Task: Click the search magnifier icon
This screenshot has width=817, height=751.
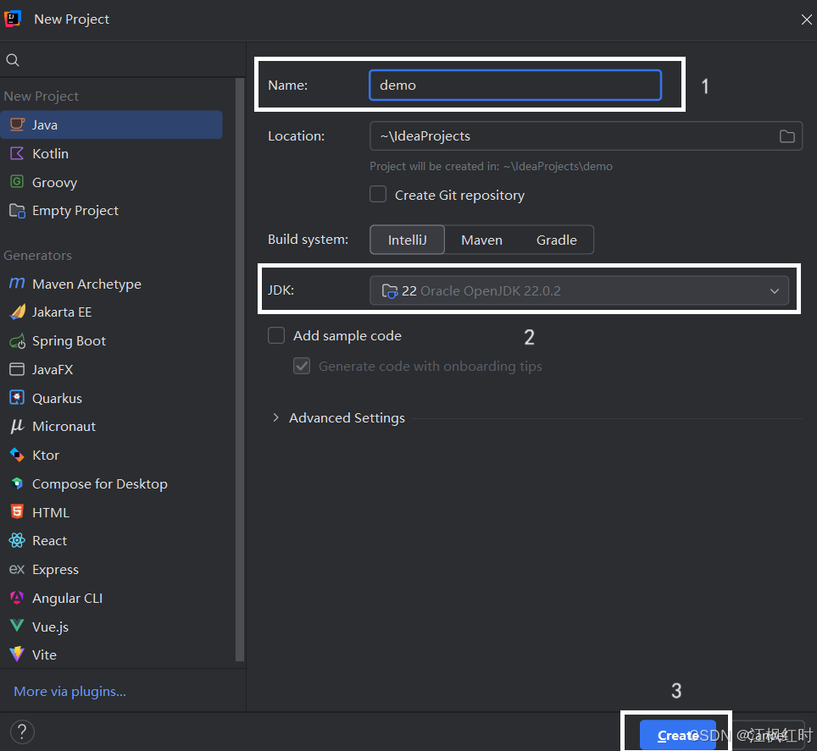Action: coord(13,60)
